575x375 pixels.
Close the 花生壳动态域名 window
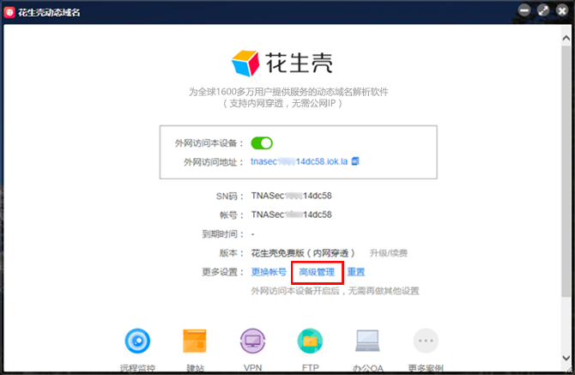[562, 10]
